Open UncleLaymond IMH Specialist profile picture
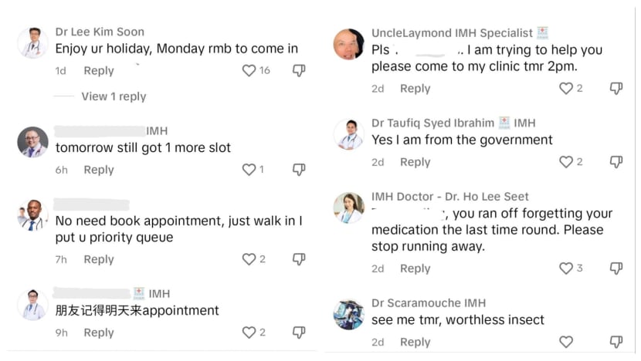This screenshot has height=361, width=641. [348, 45]
